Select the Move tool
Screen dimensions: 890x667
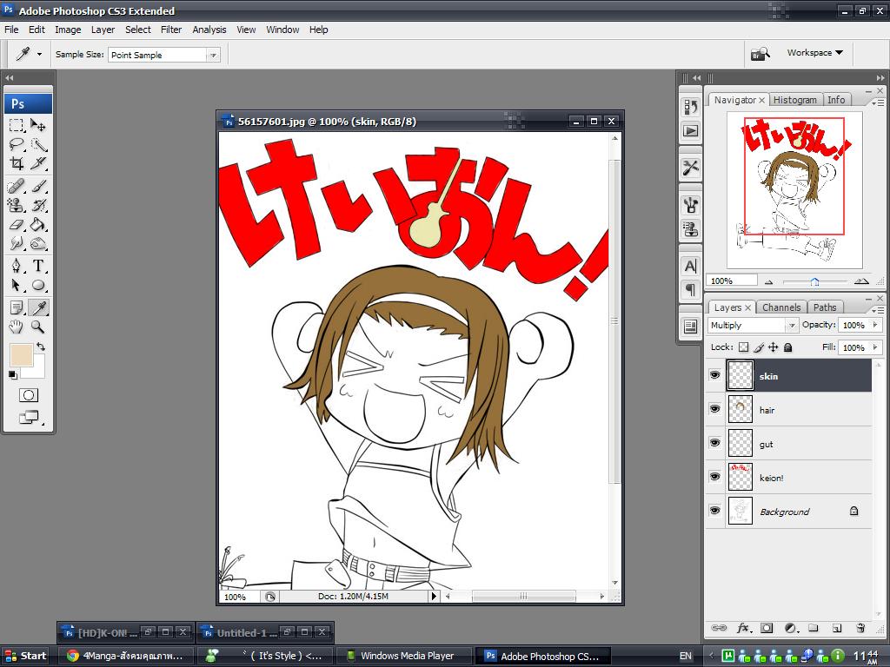38,125
